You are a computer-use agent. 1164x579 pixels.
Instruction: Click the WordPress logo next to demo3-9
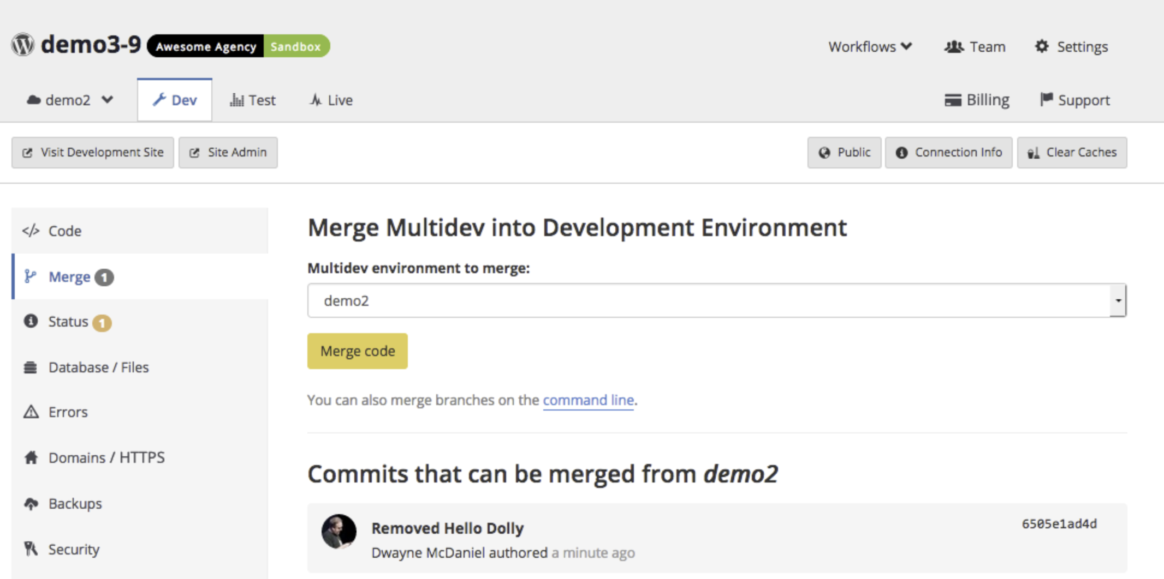coord(22,44)
